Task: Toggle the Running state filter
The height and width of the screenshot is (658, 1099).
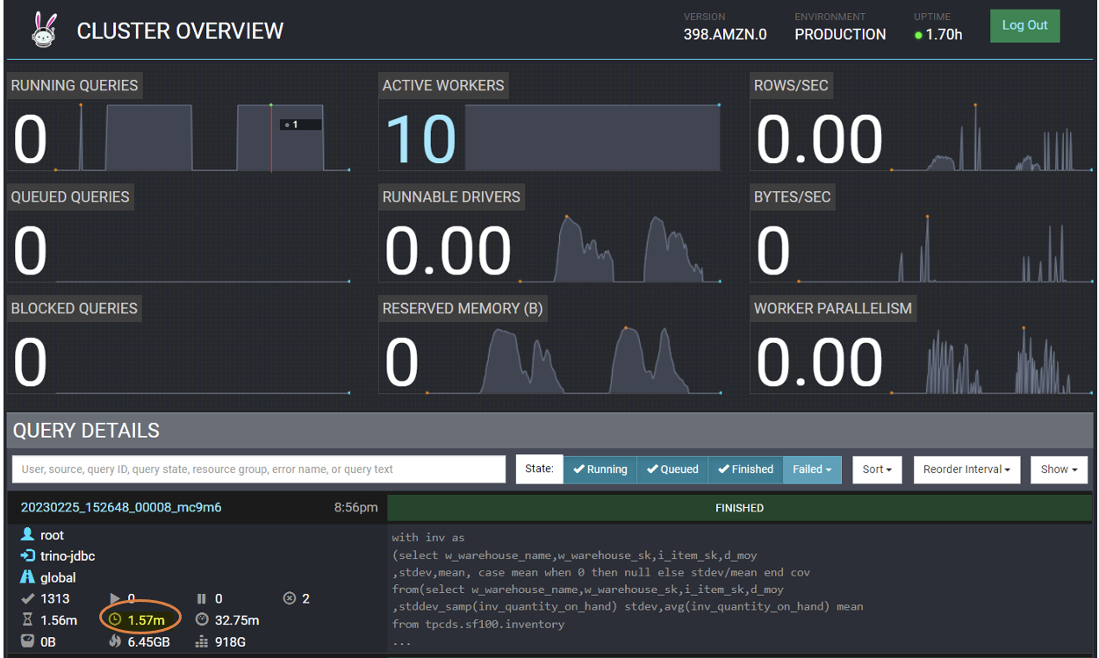Action: click(600, 469)
